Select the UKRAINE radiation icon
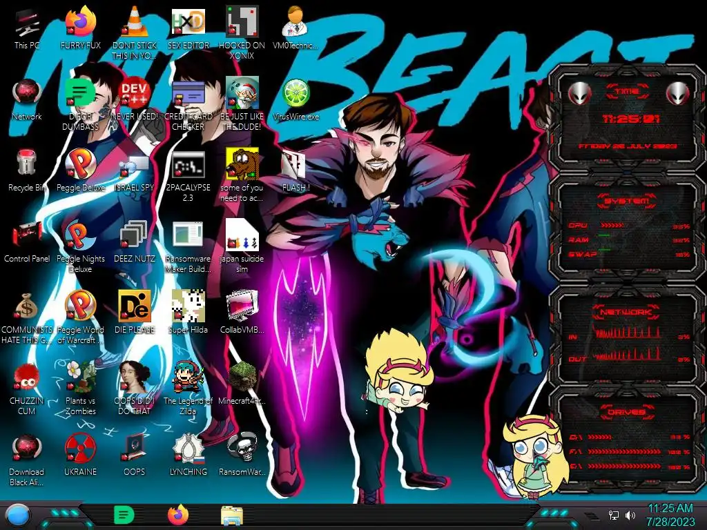The width and height of the screenshot is (707, 530). 80,455
